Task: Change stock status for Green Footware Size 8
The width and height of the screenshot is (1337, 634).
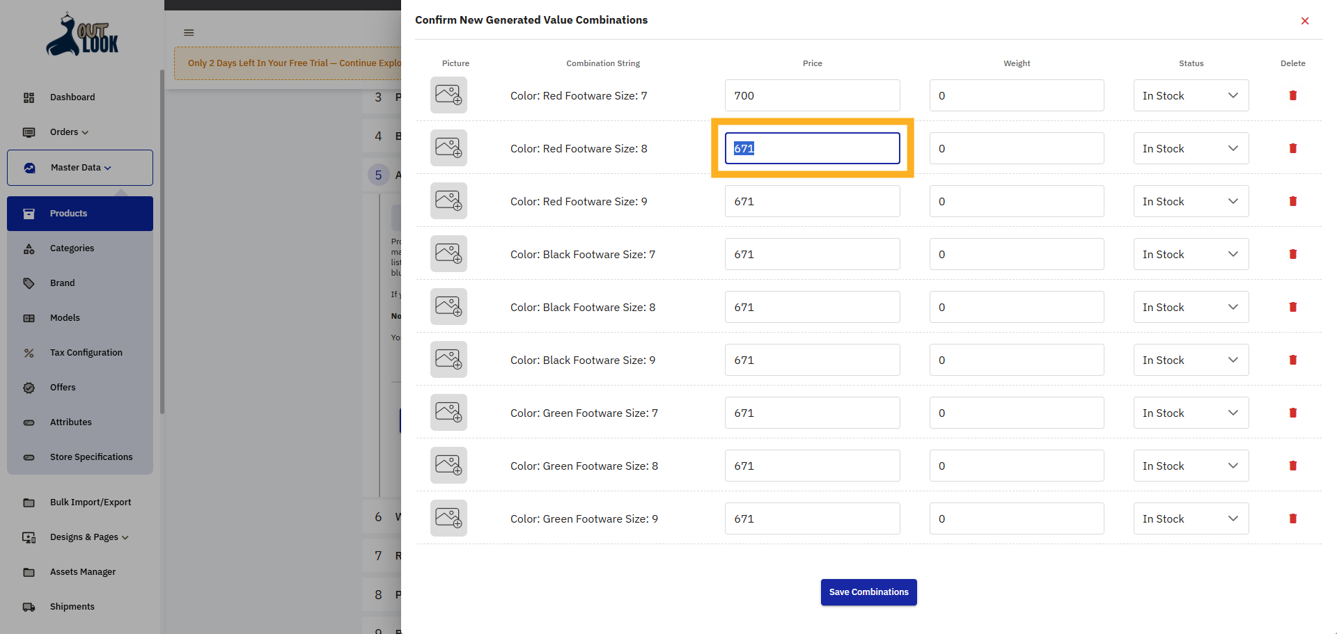Action: coord(1190,466)
